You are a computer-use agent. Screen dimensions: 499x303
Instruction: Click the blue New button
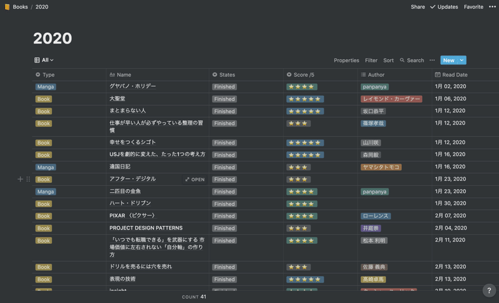point(448,60)
